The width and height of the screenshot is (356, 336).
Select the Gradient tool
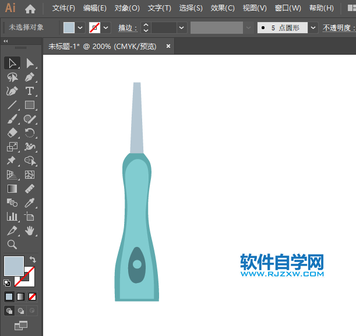point(12,189)
